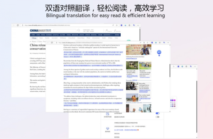Bookmark the page with the back-left window star
Image resolution: width=213 pixels, height=139 pixels.
pos(117,25)
